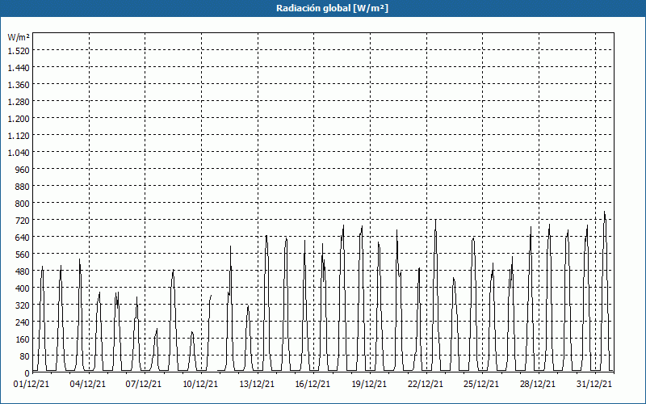Click the date label 25/12/21
Screen dimensions: 646x404
(x=481, y=385)
